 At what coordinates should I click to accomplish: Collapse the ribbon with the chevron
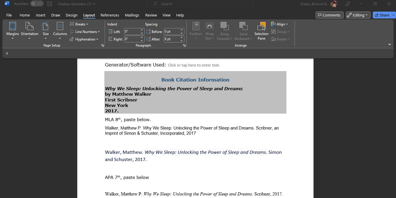390,45
